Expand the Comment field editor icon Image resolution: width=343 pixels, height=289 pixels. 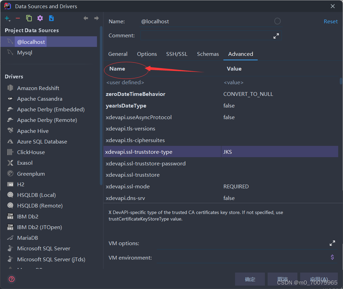tap(276, 35)
